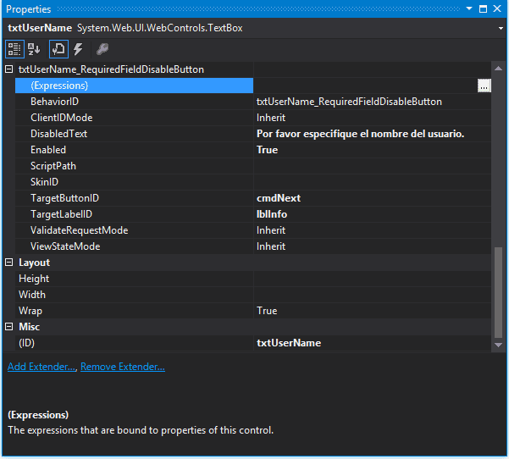The width and height of the screenshot is (509, 459).
Task: Click the ClientIDMode Inherit value
Action: coord(372,118)
